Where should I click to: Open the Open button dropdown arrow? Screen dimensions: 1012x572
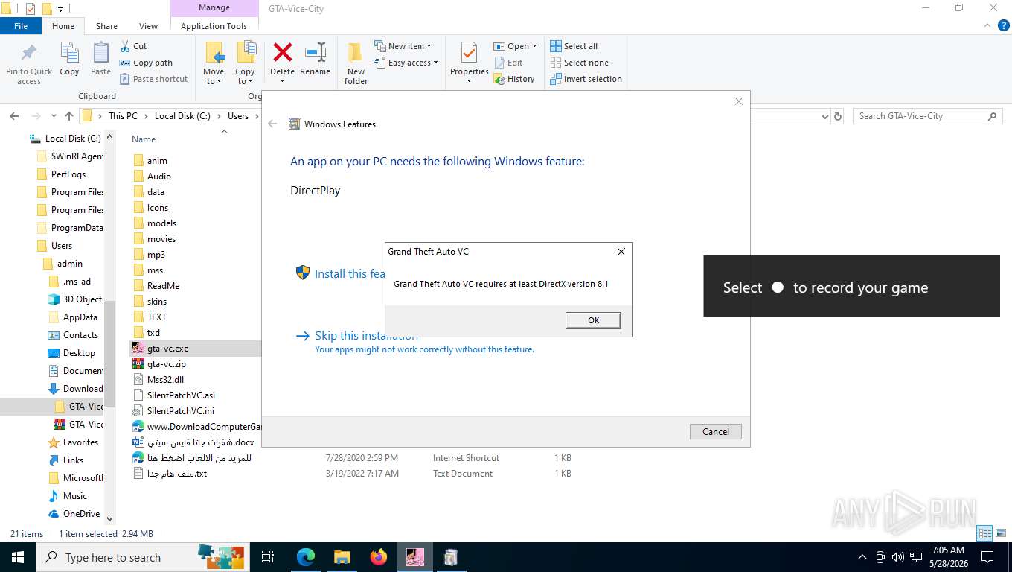click(534, 46)
